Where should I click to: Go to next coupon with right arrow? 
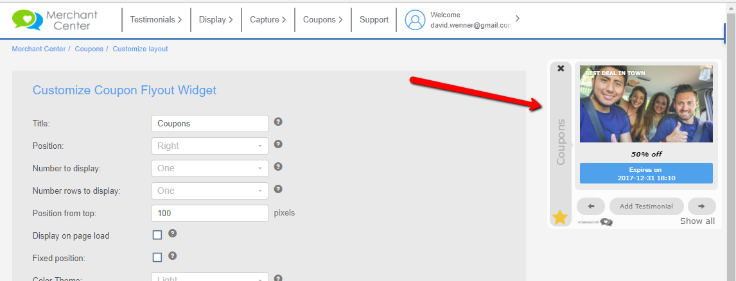click(702, 207)
